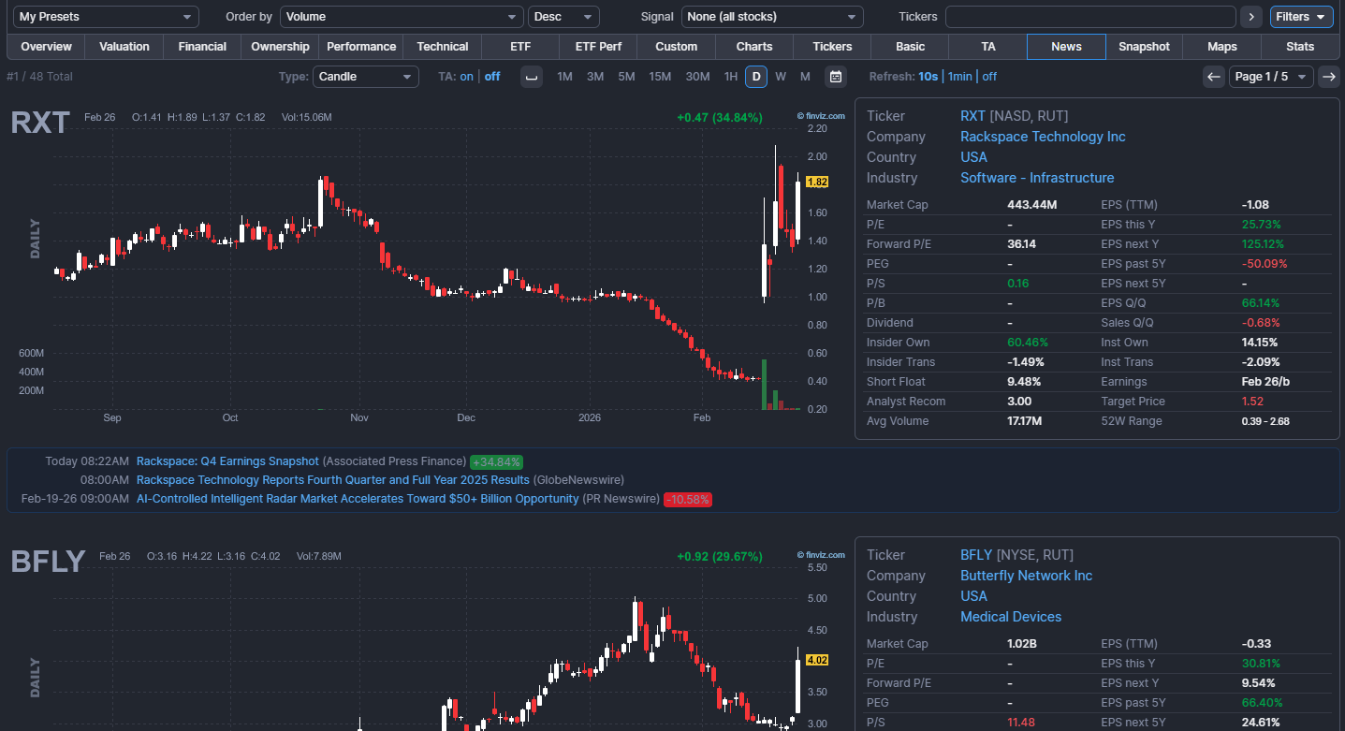Open the Rackspace Fourth Quarter Results article
1345x731 pixels.
tap(333, 480)
